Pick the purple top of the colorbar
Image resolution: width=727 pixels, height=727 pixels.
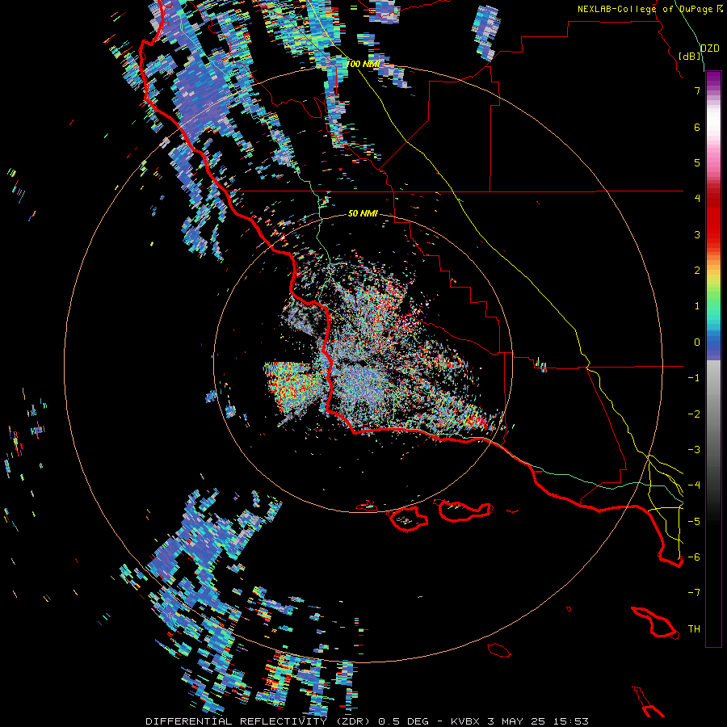pyautogui.click(x=713, y=78)
